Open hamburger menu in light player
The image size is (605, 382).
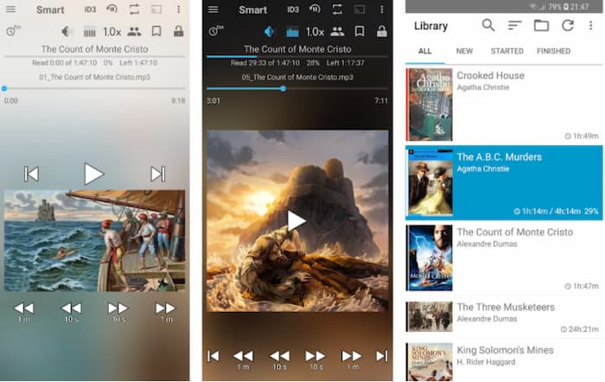[10, 10]
